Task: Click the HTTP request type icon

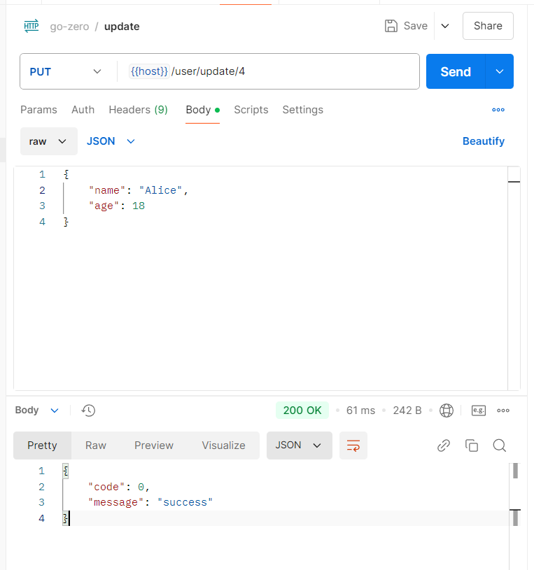Action: tap(31, 27)
